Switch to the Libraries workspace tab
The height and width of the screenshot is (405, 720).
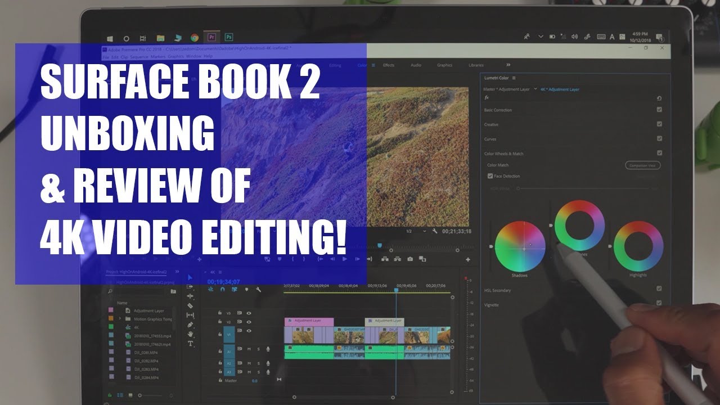(476, 65)
